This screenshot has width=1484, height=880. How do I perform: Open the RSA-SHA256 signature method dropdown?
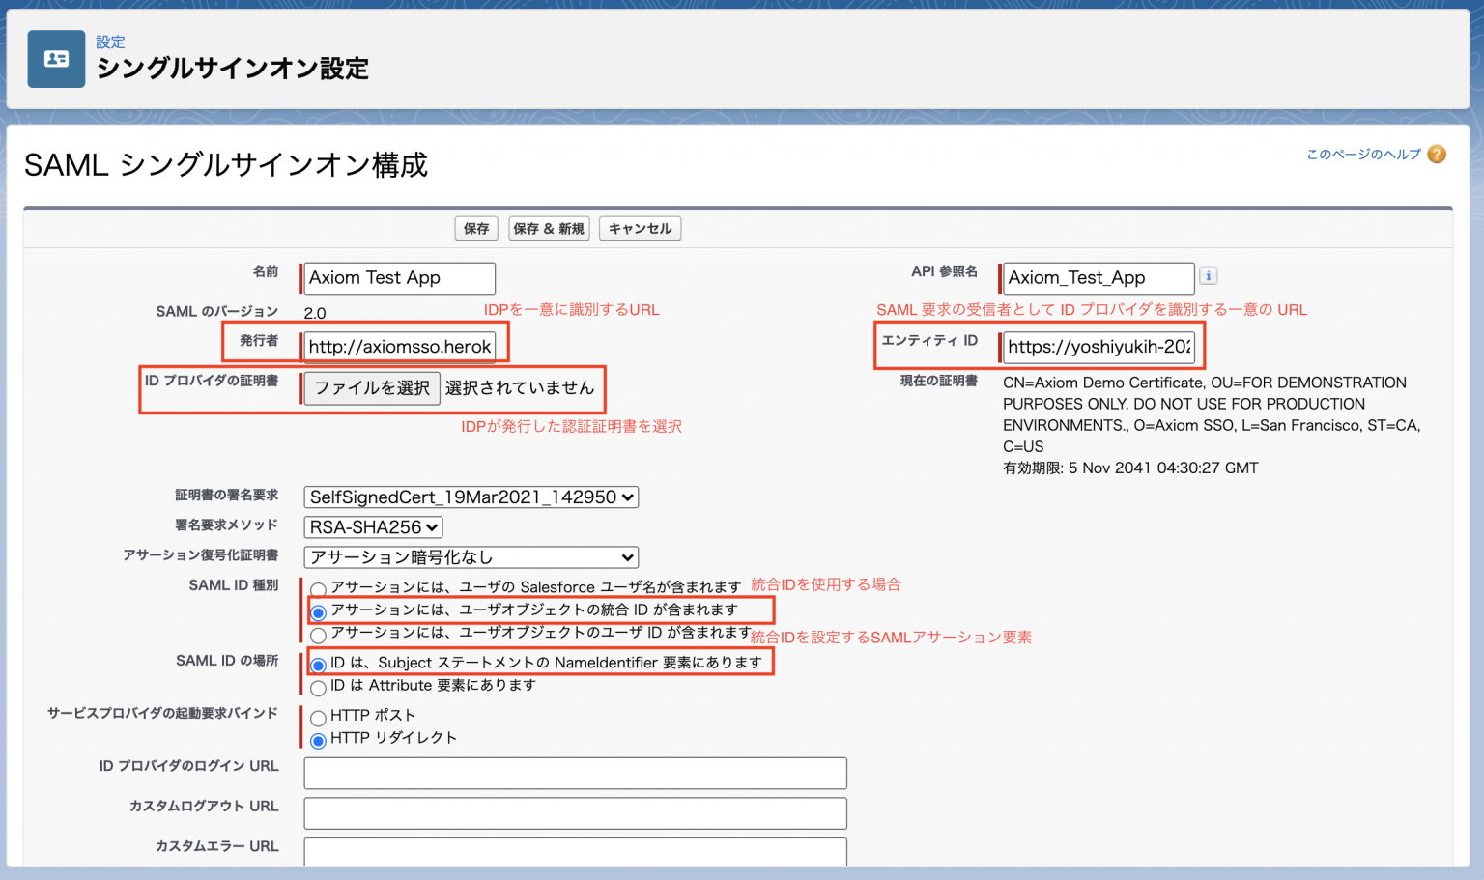coord(372,527)
